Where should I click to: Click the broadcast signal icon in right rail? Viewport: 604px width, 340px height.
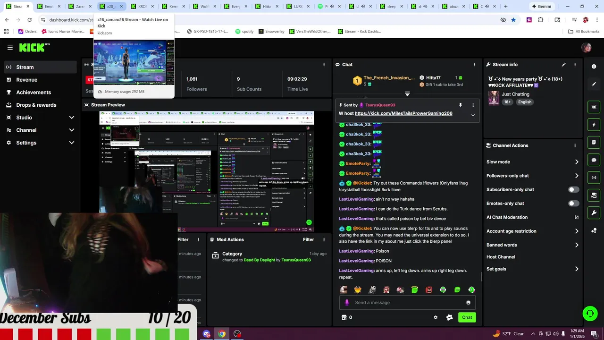(594, 178)
